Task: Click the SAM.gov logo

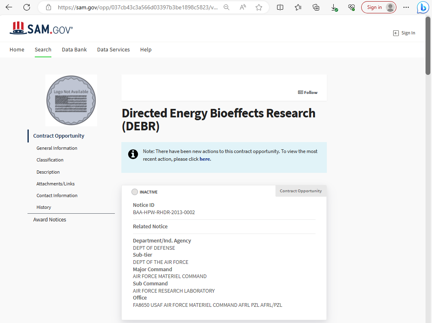Action: [41, 28]
